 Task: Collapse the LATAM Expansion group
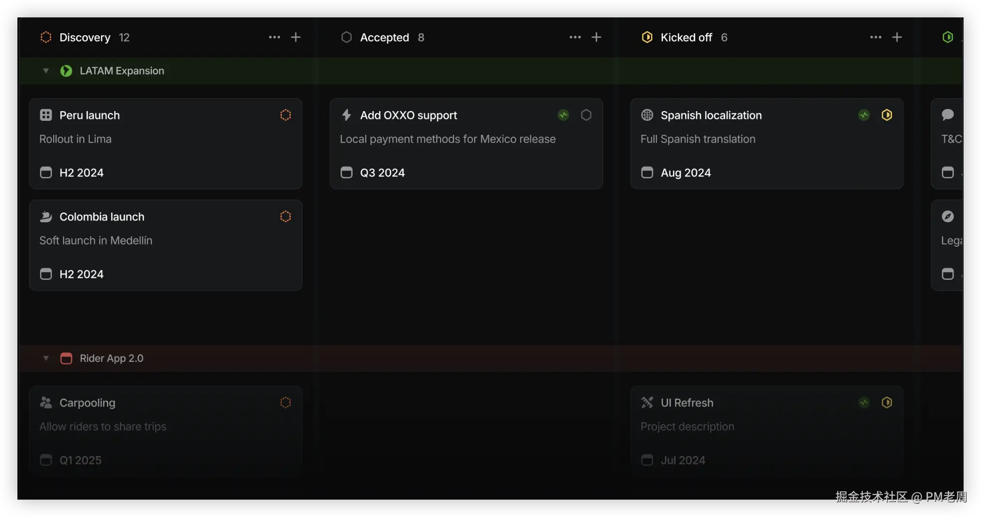pyautogui.click(x=46, y=71)
